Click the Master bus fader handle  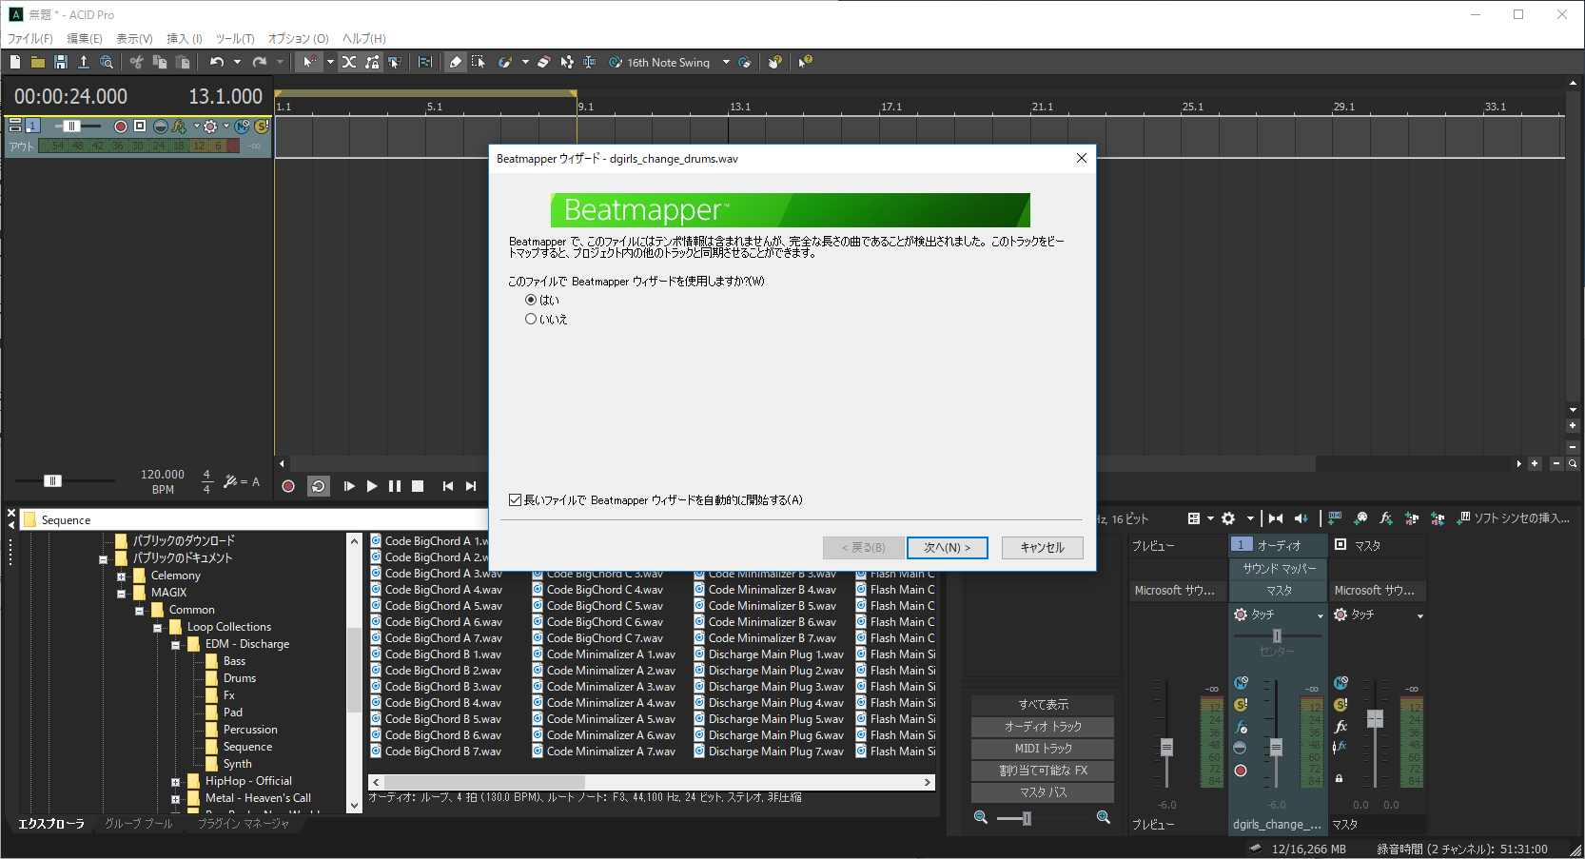(x=1375, y=719)
